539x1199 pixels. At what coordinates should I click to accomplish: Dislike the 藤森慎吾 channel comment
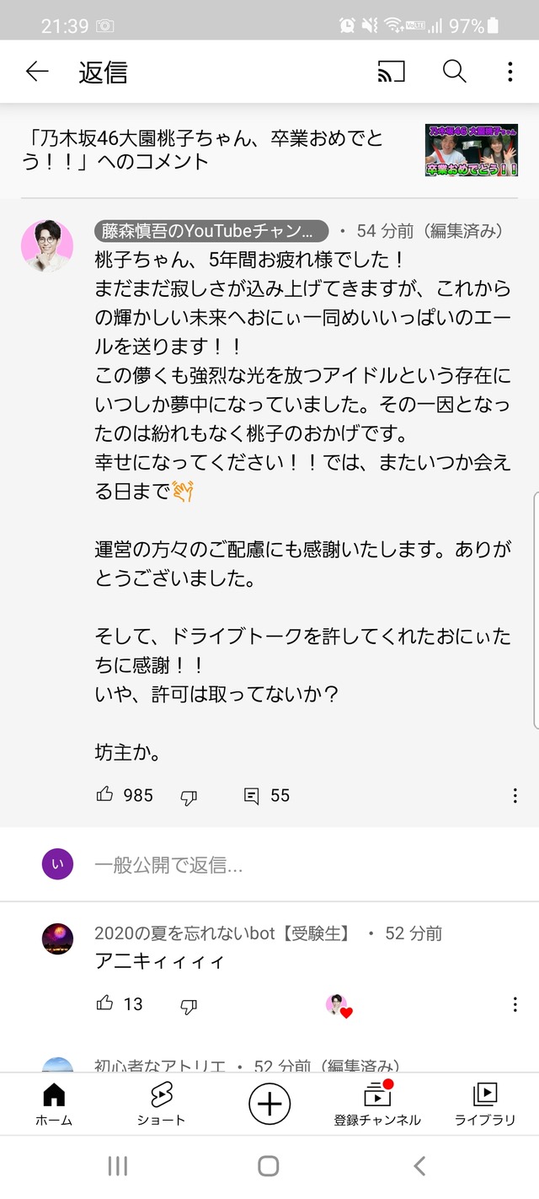189,796
